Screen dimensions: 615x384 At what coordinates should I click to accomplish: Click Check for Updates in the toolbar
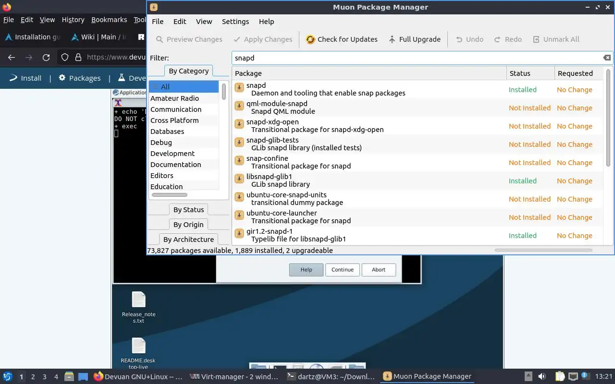(342, 39)
